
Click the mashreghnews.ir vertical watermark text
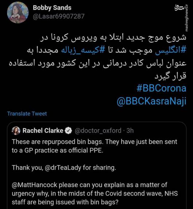tap(186, 18)
